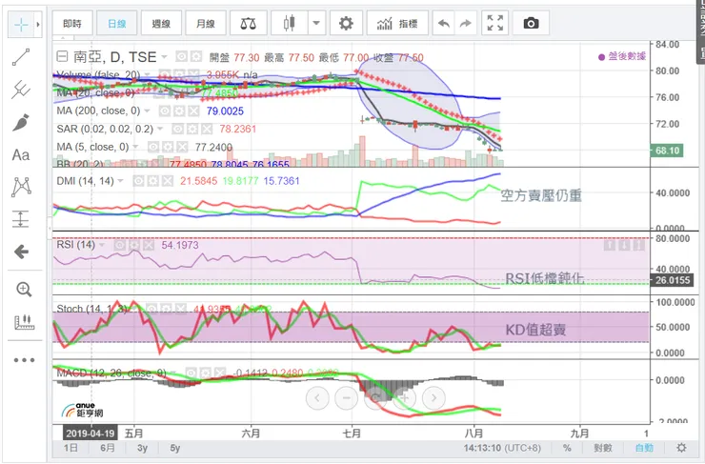
Task: Undo last chart action
Action: pos(444,23)
